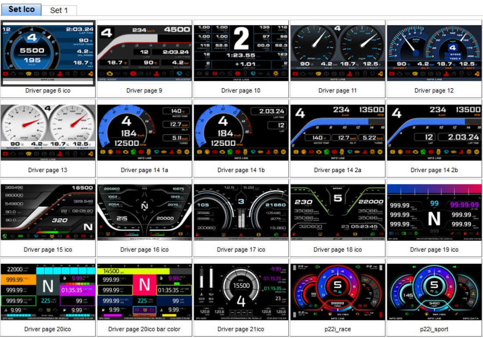
Task: Open the Set 1 tab
Action: click(59, 11)
